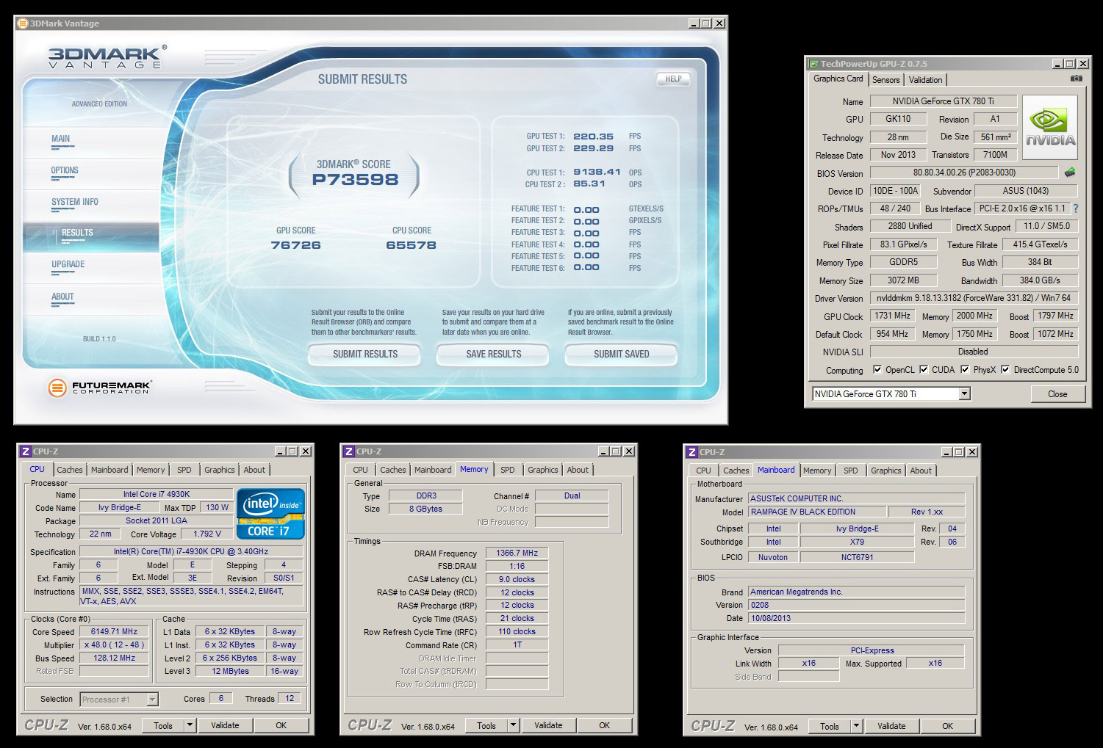Image resolution: width=1103 pixels, height=748 pixels.
Task: Click the SUBMIT RESULTS button
Action: pos(365,354)
